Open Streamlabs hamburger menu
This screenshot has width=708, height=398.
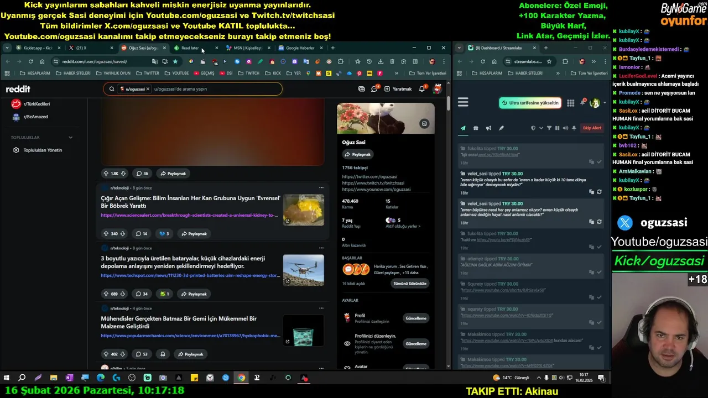[x=463, y=102]
